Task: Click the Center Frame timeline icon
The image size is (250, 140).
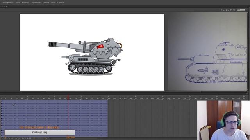Action: tap(16, 138)
